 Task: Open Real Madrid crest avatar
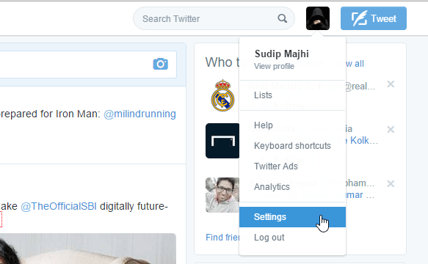tap(222, 95)
